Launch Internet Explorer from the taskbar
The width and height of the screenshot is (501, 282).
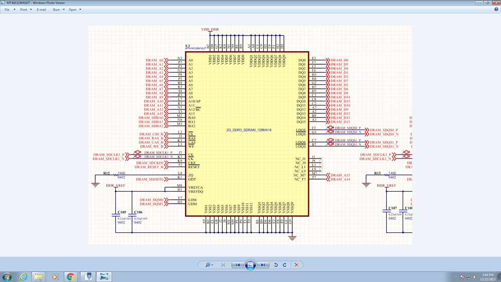24,277
